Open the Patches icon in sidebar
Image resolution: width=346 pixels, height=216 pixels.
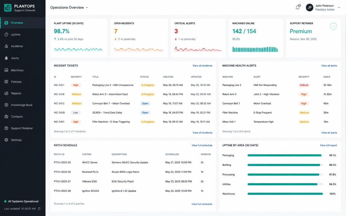coord(6,82)
